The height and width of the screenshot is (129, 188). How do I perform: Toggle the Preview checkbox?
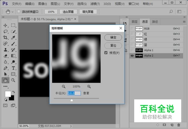[x=106, y=53]
